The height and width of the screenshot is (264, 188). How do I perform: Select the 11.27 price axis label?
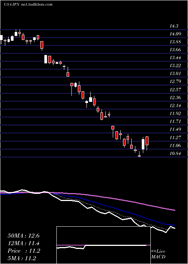coord(175,137)
